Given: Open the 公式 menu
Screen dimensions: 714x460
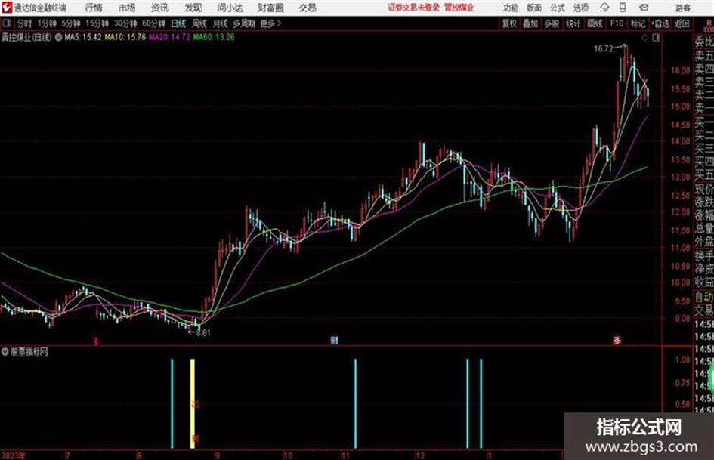Looking at the screenshot, I should [558, 8].
